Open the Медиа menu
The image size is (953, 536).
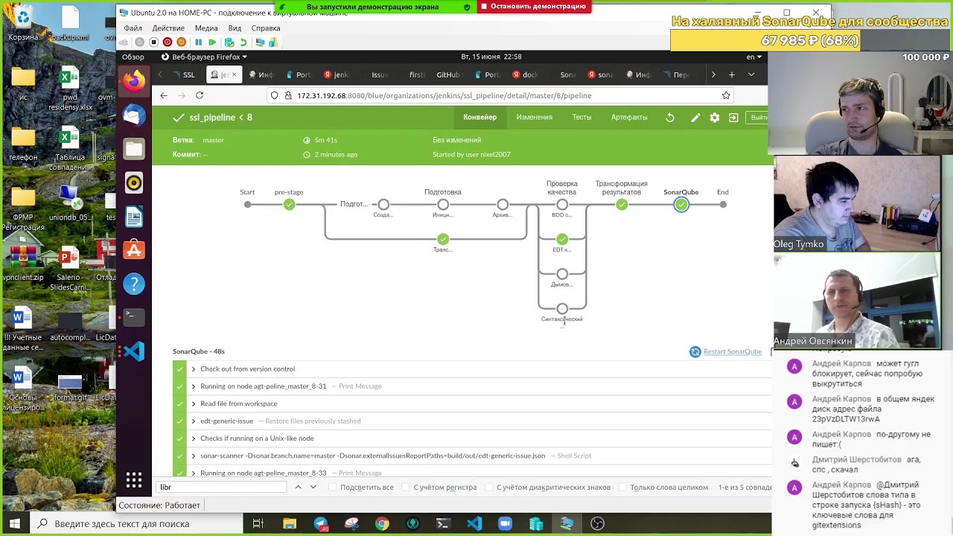[x=206, y=28]
